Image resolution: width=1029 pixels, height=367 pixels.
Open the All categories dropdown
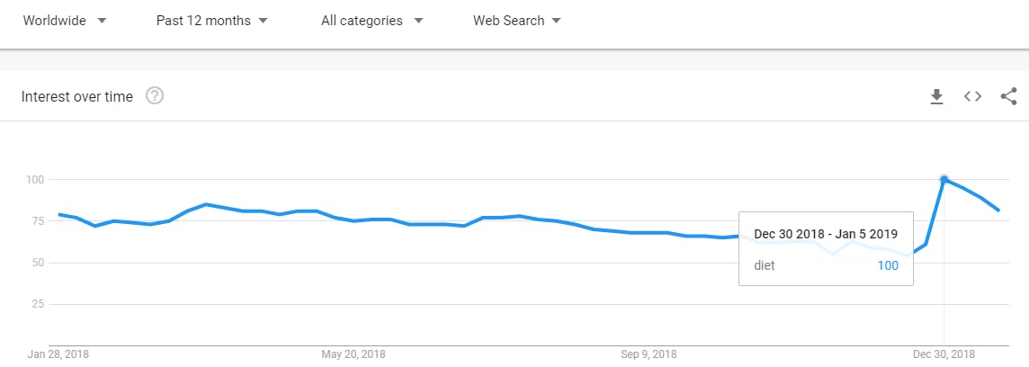(x=372, y=21)
